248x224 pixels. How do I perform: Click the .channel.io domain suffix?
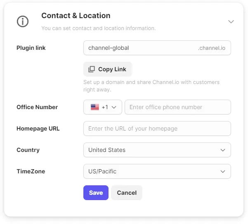[x=212, y=48]
